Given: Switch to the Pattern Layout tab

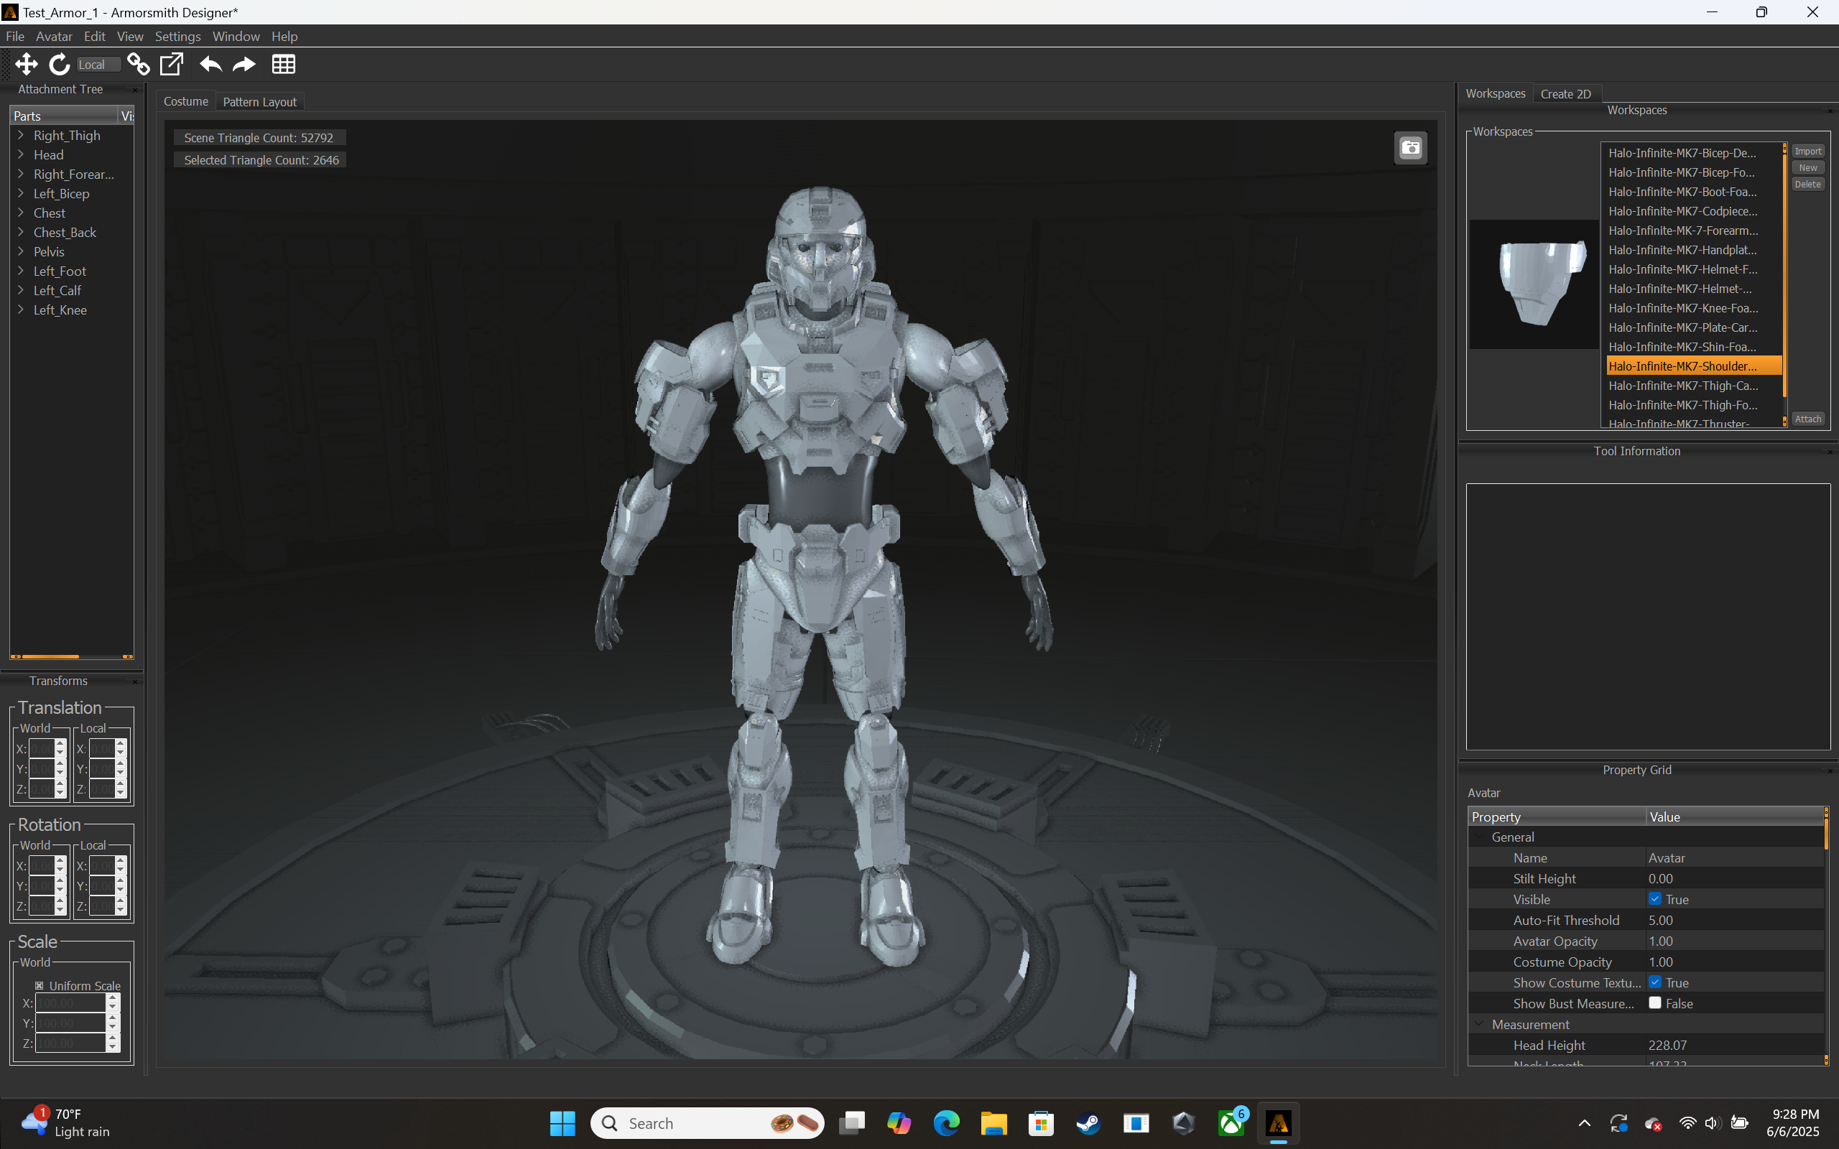Looking at the screenshot, I should point(260,102).
